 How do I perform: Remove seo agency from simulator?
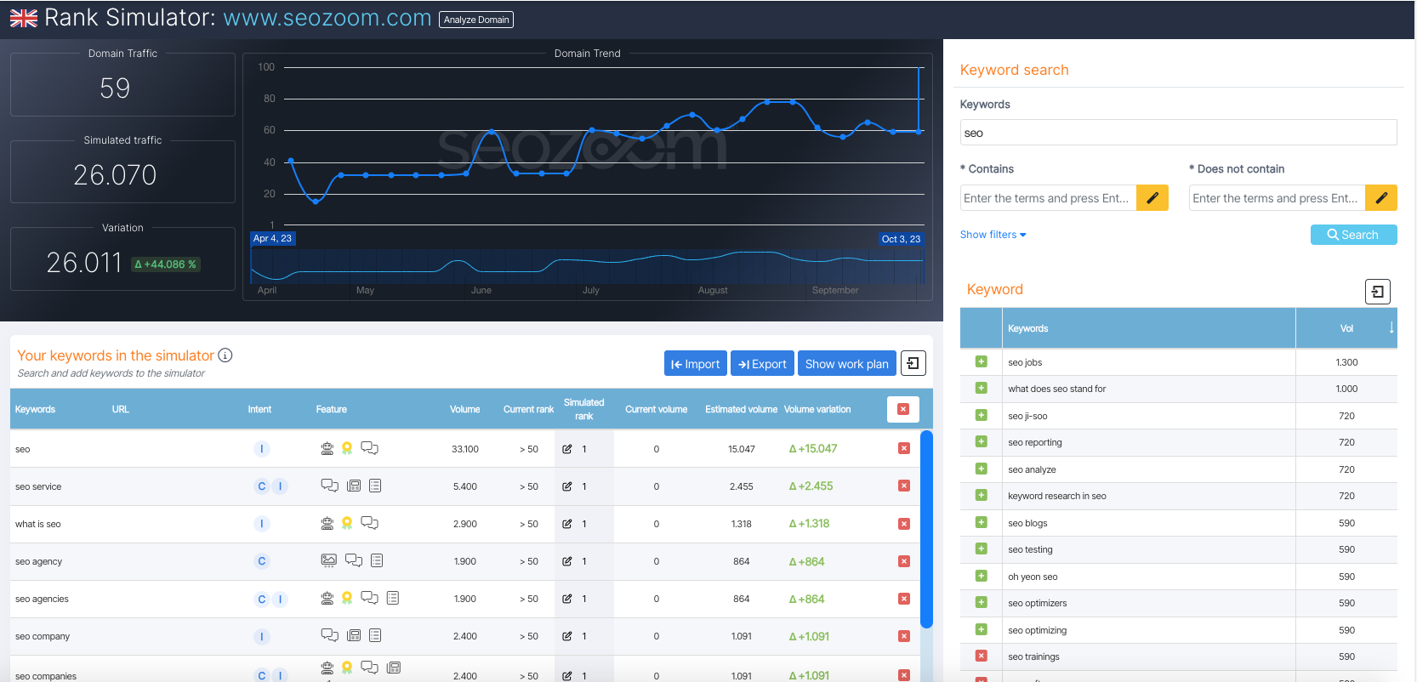(x=904, y=561)
